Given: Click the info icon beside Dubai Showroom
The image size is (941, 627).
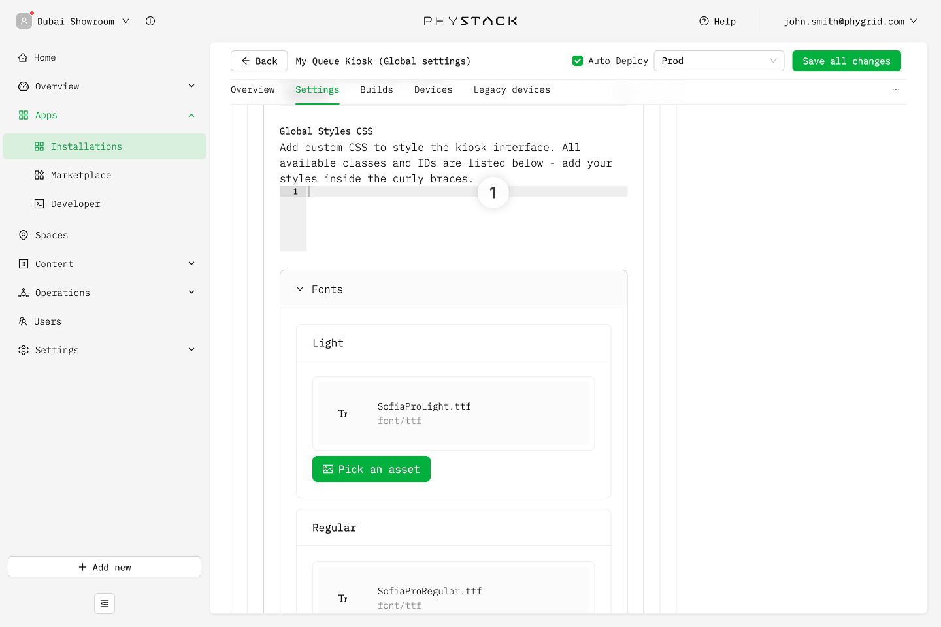Looking at the screenshot, I should click(150, 21).
